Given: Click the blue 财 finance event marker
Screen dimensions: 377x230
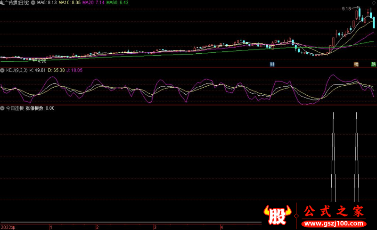Looking at the screenshot, I should pyautogui.click(x=272, y=64).
